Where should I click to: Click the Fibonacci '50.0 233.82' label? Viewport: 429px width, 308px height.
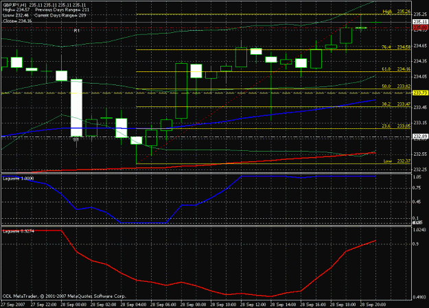coord(396,86)
